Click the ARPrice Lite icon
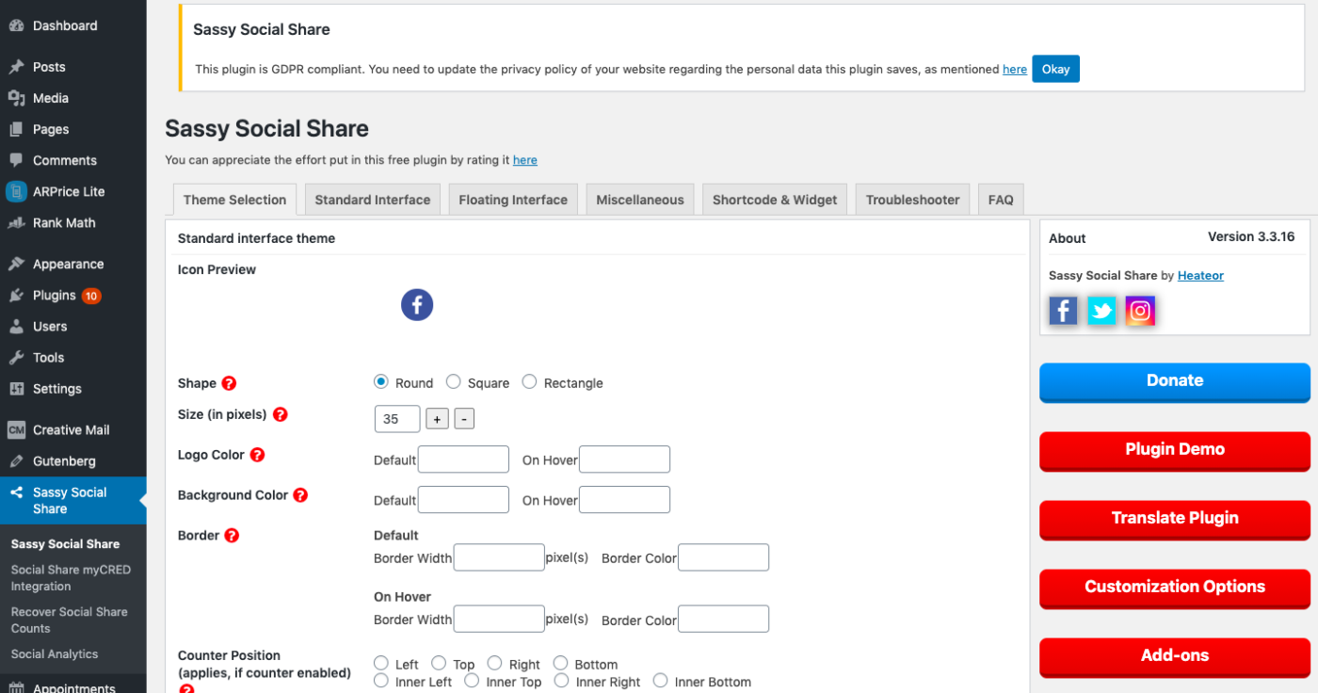 click(16, 191)
